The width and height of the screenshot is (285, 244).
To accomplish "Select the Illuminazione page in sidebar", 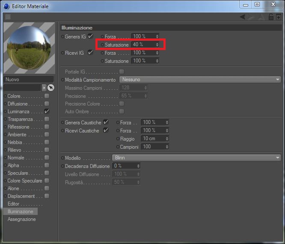I will point(21,212).
